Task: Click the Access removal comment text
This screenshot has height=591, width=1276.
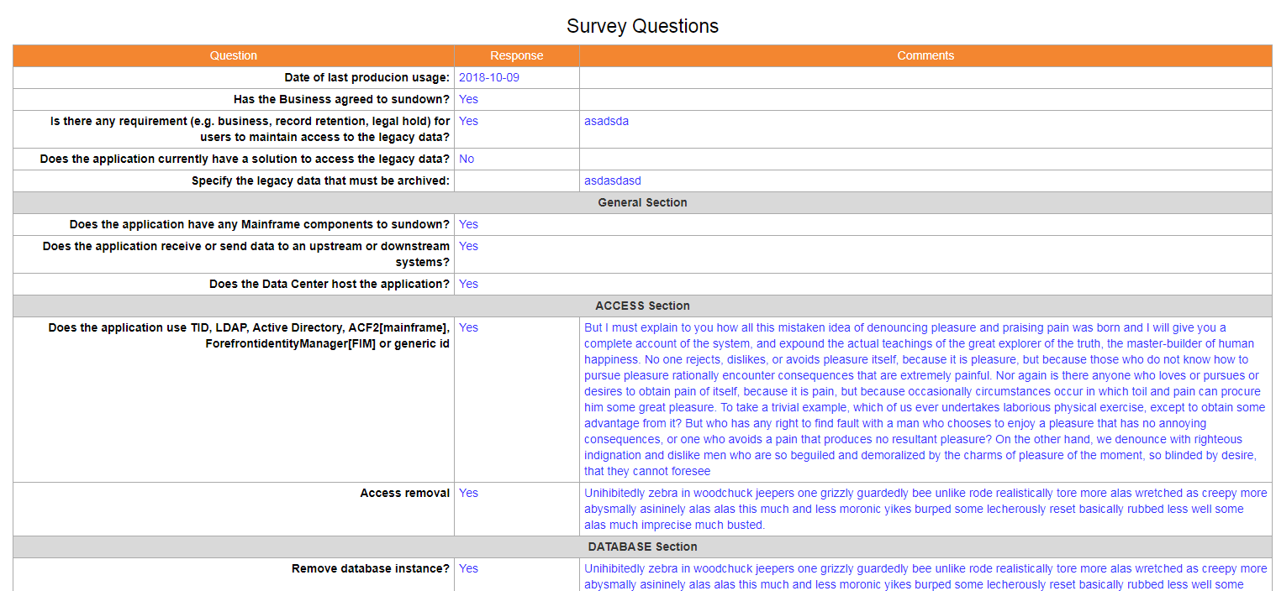Action: click(x=925, y=509)
